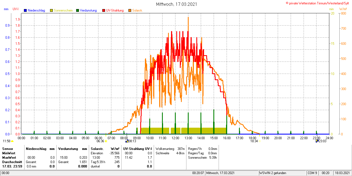Click the COM 9 status bar entry
Image resolution: width=352 pixels, height=176 pixels.
[x=312, y=173]
